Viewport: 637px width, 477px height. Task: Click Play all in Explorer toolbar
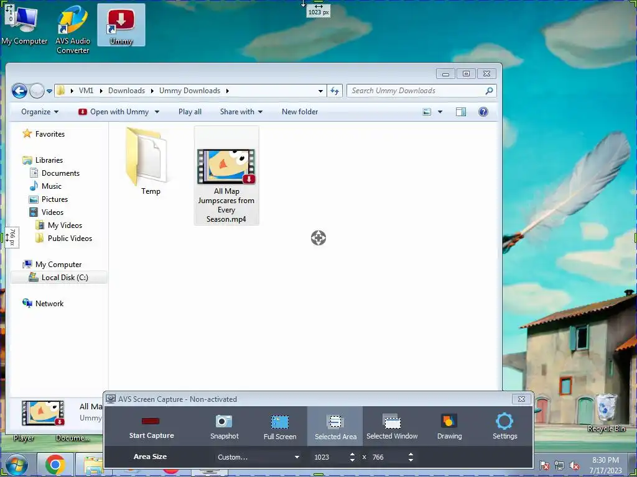(190, 112)
